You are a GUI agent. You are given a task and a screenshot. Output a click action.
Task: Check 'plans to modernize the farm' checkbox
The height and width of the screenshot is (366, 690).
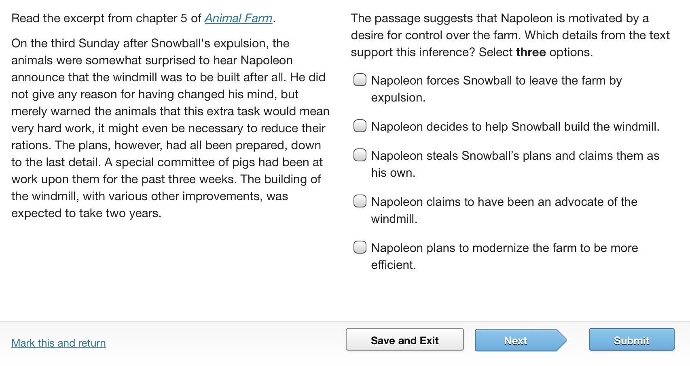point(360,248)
